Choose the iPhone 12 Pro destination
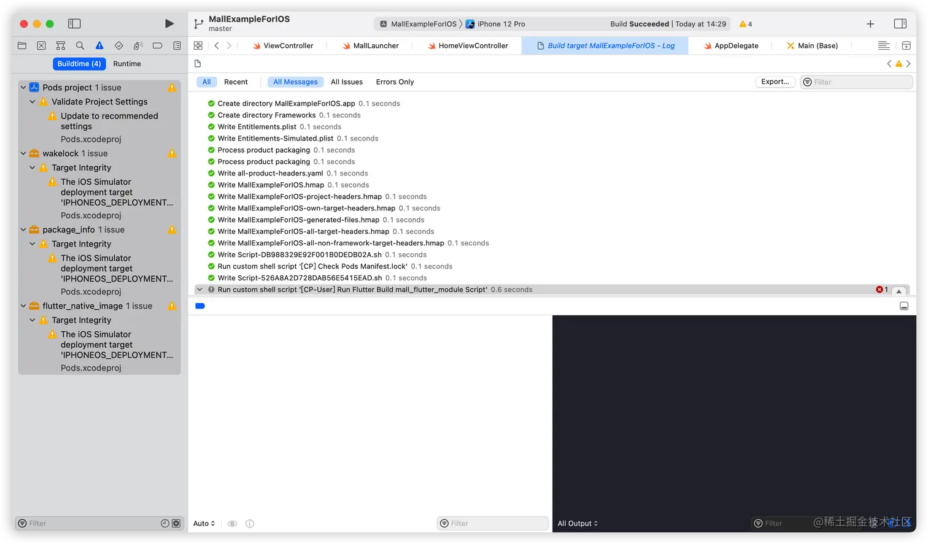This screenshot has width=928, height=544. [x=495, y=24]
